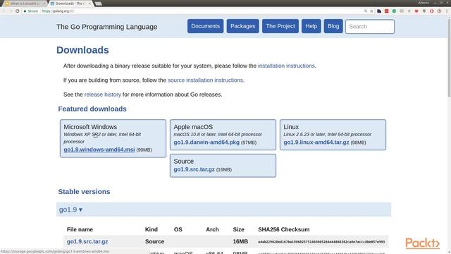
Task: Focus the Search input field
Action: tap(370, 27)
